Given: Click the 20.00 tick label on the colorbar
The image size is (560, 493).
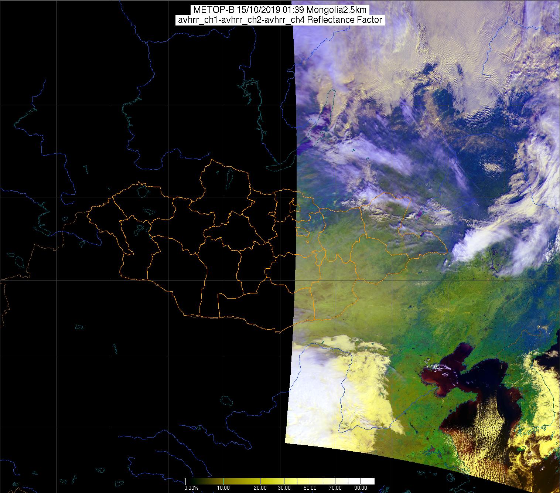Looking at the screenshot, I should 260,488.
